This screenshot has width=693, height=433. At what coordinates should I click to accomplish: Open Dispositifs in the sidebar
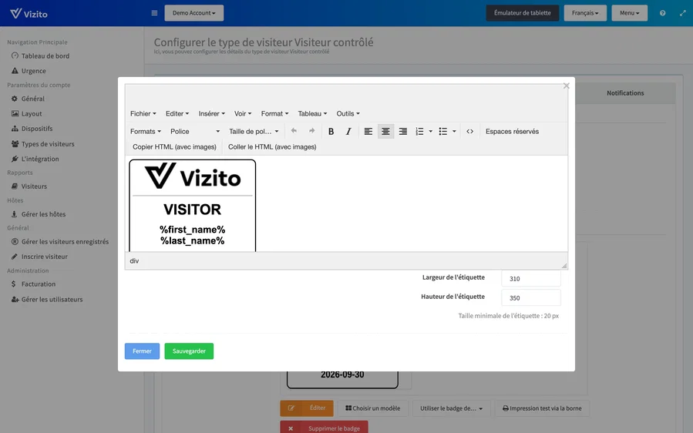(32, 129)
